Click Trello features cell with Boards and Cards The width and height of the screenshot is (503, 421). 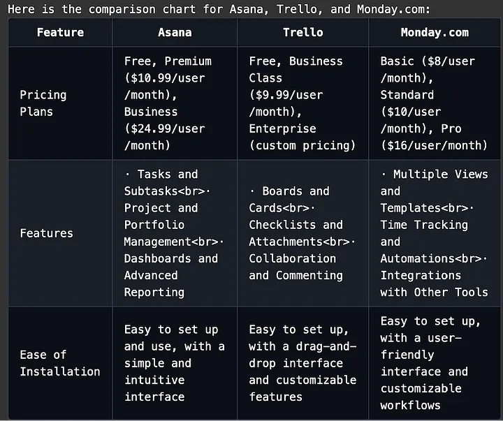[x=302, y=233]
